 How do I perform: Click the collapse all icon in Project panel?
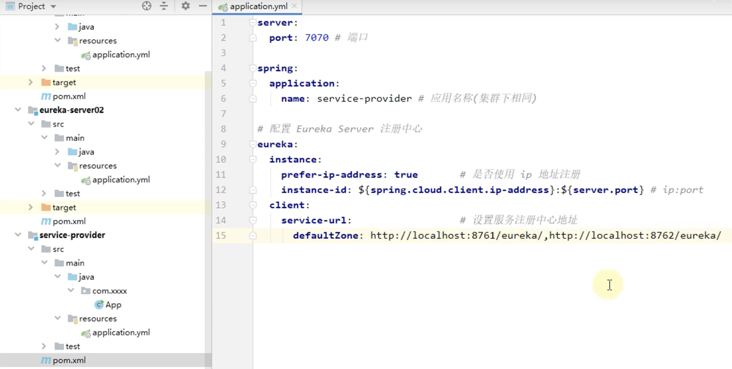pos(164,6)
